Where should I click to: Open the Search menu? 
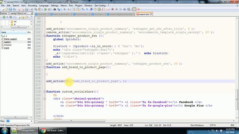[x=16, y=6]
